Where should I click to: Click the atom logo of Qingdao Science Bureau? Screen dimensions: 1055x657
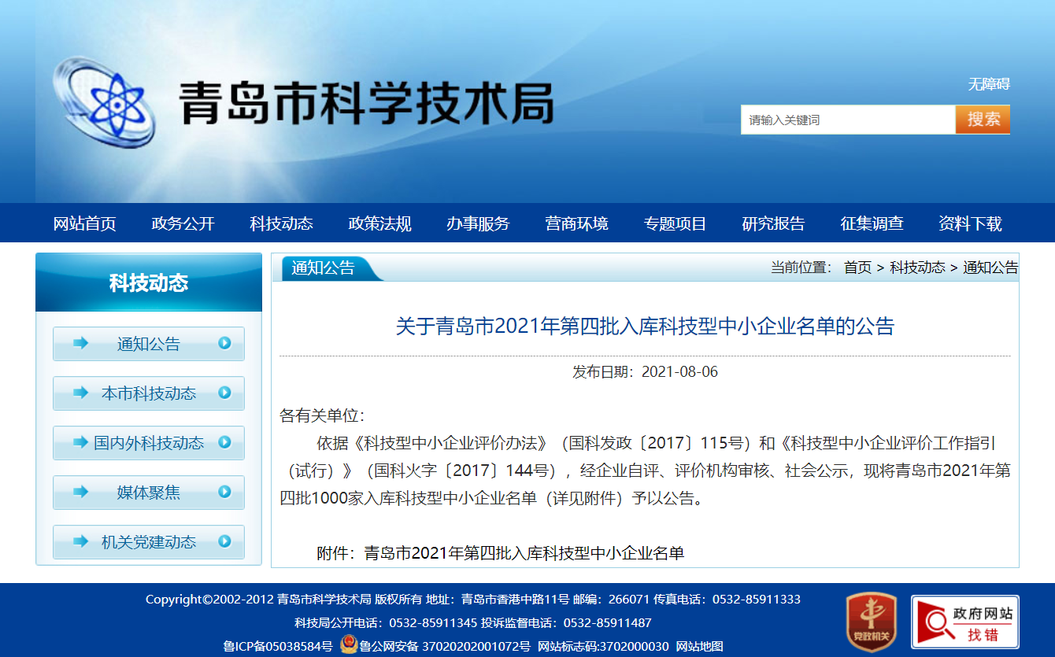pyautogui.click(x=105, y=101)
